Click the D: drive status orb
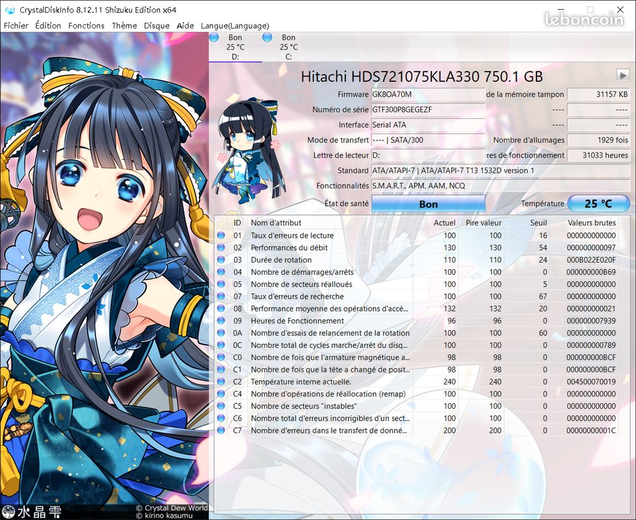 [214, 37]
